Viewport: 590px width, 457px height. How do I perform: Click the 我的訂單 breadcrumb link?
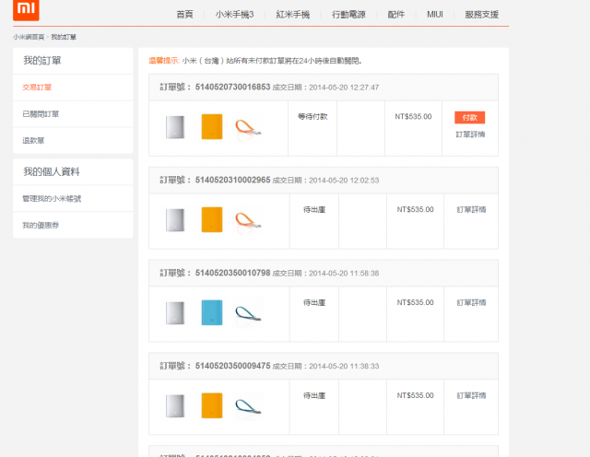coord(64,37)
